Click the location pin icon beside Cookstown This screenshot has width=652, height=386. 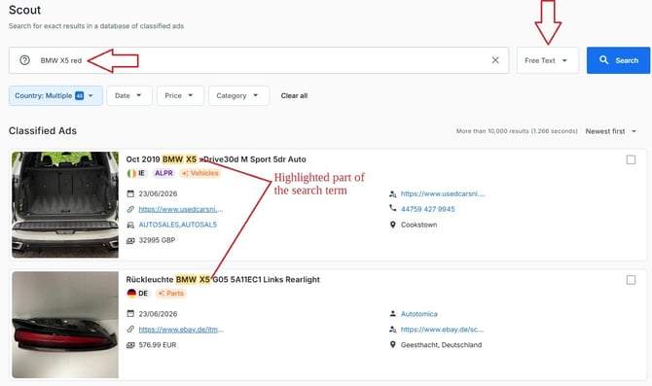coord(392,225)
